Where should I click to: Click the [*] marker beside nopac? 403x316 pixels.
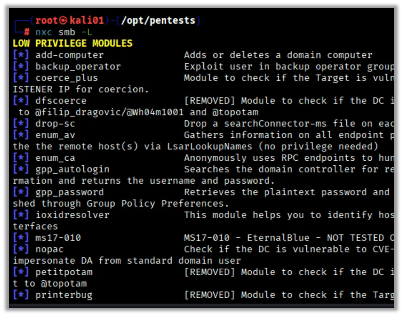21,249
